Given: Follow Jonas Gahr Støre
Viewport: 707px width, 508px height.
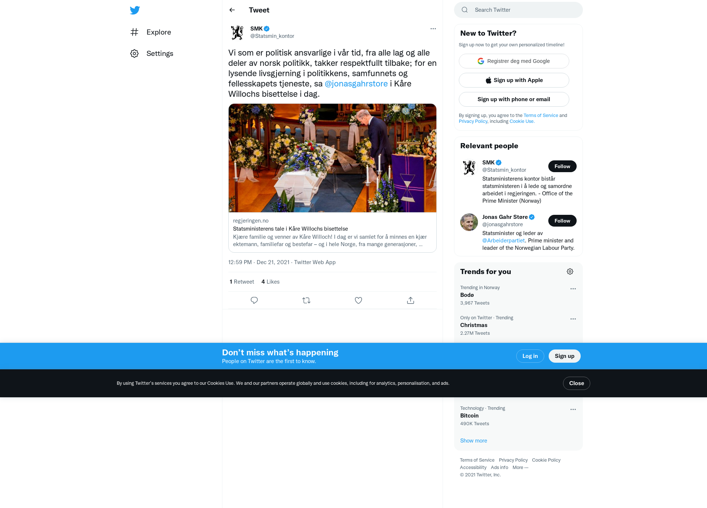Looking at the screenshot, I should pyautogui.click(x=562, y=221).
